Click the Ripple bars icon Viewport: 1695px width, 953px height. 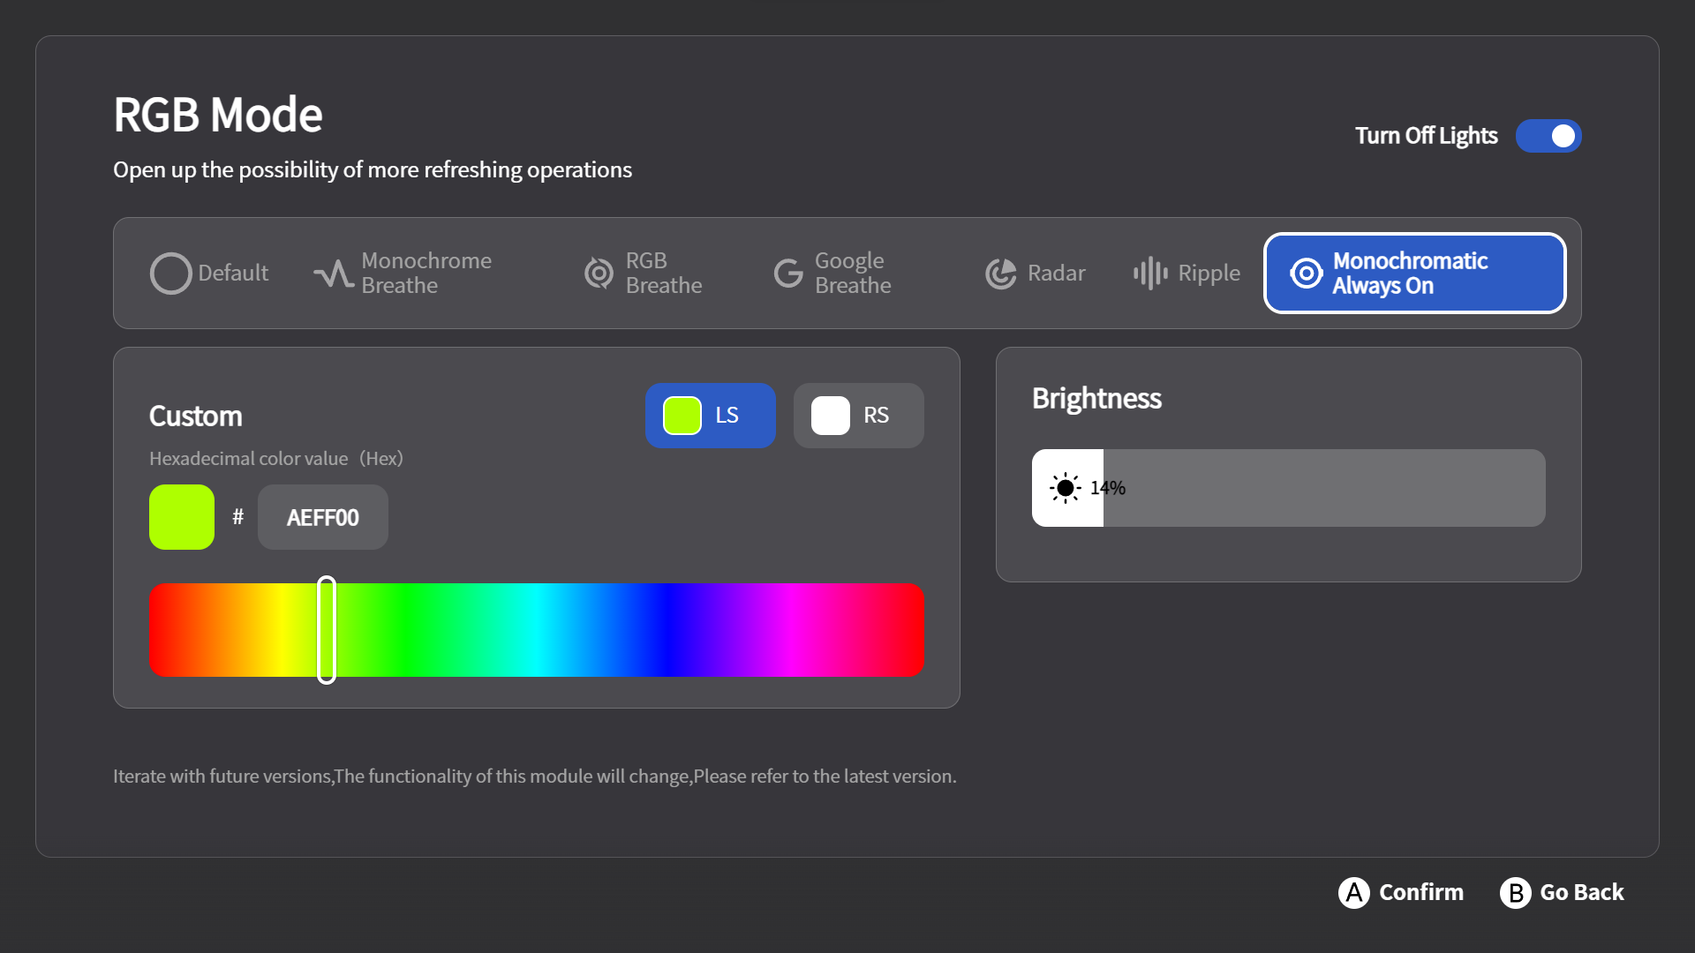coord(1149,274)
